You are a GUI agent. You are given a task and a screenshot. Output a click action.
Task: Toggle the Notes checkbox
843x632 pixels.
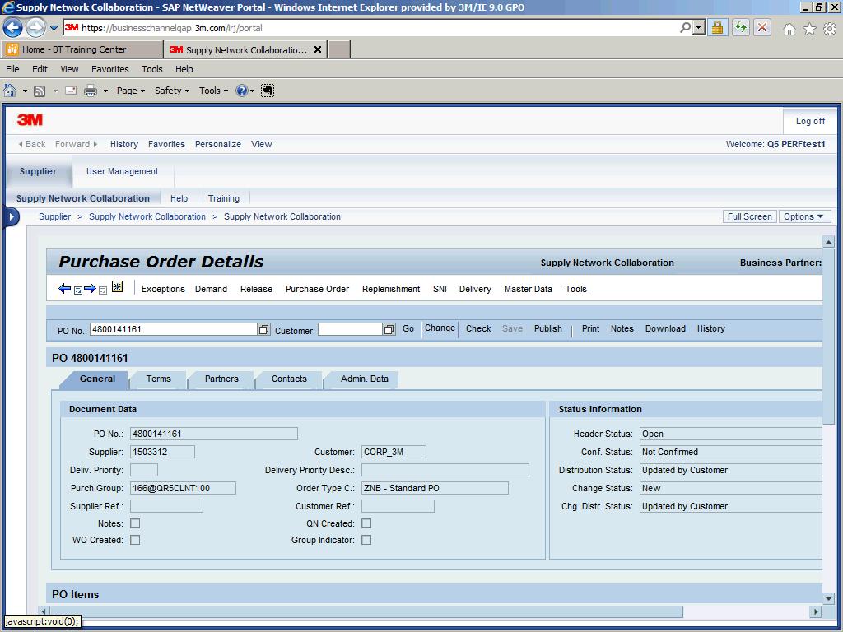click(x=135, y=523)
